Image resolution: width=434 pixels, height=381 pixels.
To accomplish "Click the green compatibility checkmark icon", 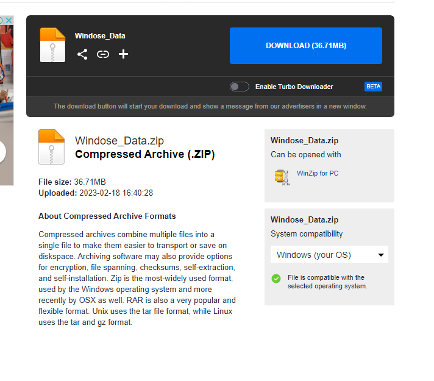I will pos(276,279).
